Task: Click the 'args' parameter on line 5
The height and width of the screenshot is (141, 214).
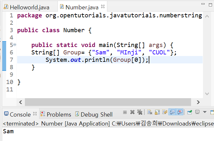Action: click(x=155, y=45)
